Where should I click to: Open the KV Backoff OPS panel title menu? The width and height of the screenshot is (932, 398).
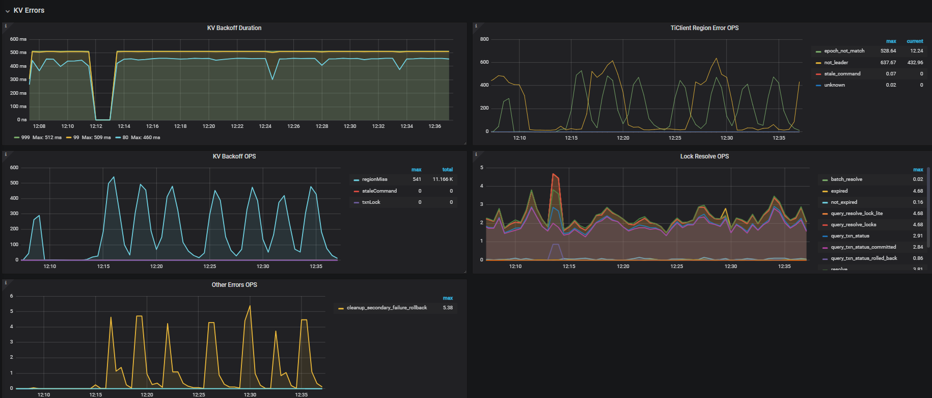coord(234,156)
